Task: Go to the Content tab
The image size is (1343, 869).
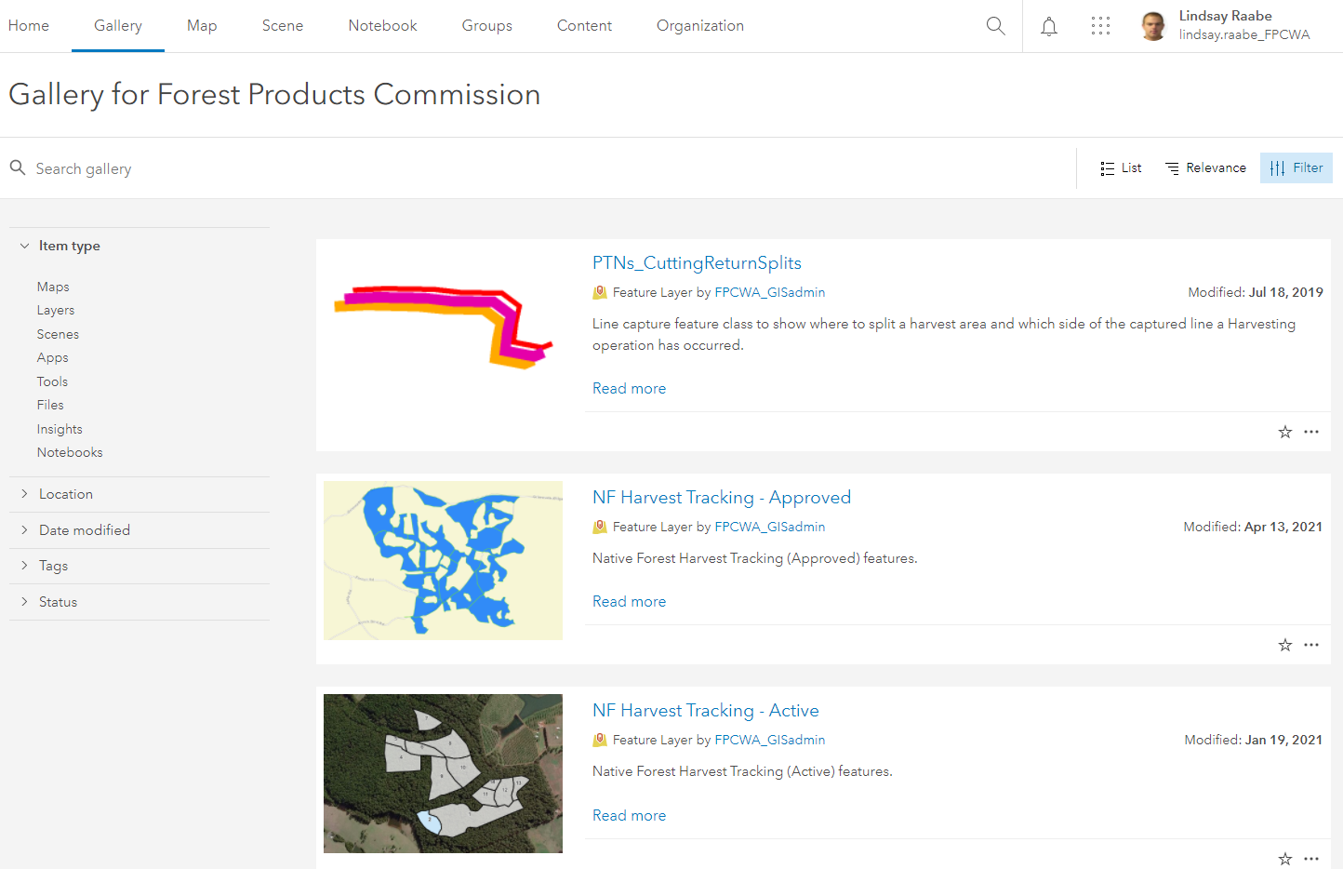Action: 584,26
